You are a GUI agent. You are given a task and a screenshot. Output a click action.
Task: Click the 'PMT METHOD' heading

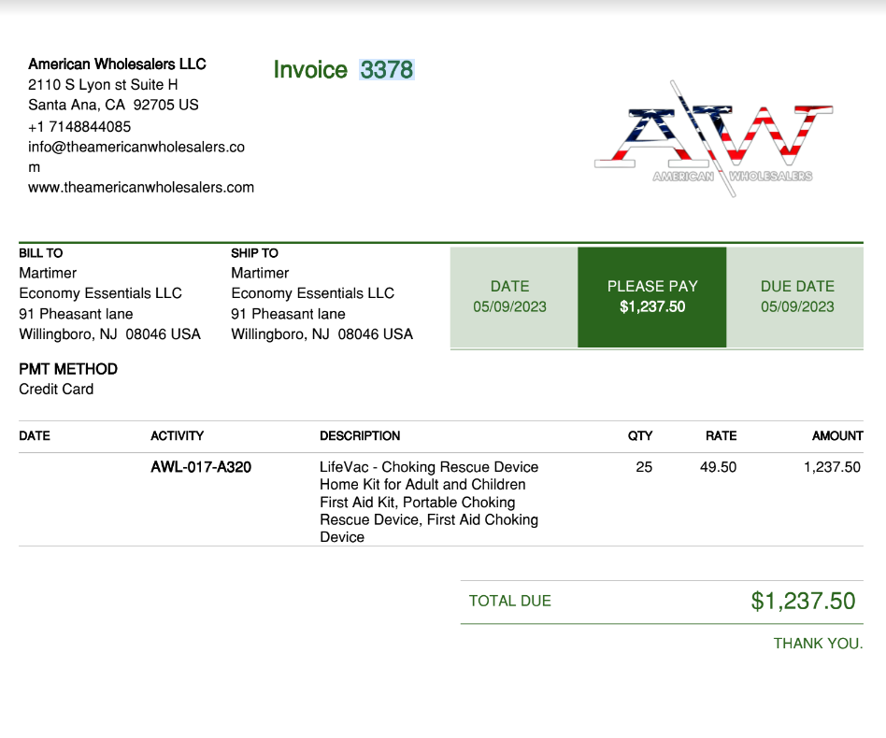(68, 369)
